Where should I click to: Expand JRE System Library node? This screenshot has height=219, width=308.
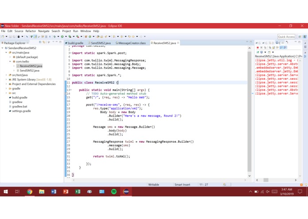coord(6,79)
